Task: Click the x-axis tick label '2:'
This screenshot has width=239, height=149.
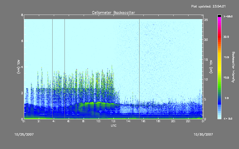Action: 39,121
